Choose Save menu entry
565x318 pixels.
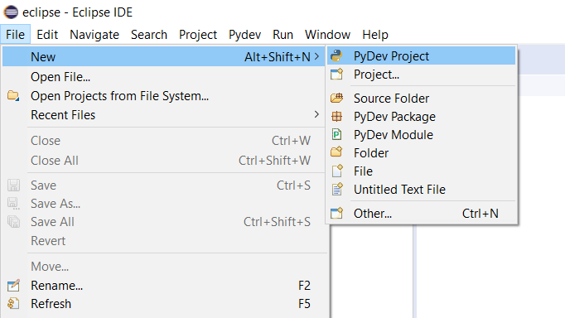pyautogui.click(x=163, y=185)
